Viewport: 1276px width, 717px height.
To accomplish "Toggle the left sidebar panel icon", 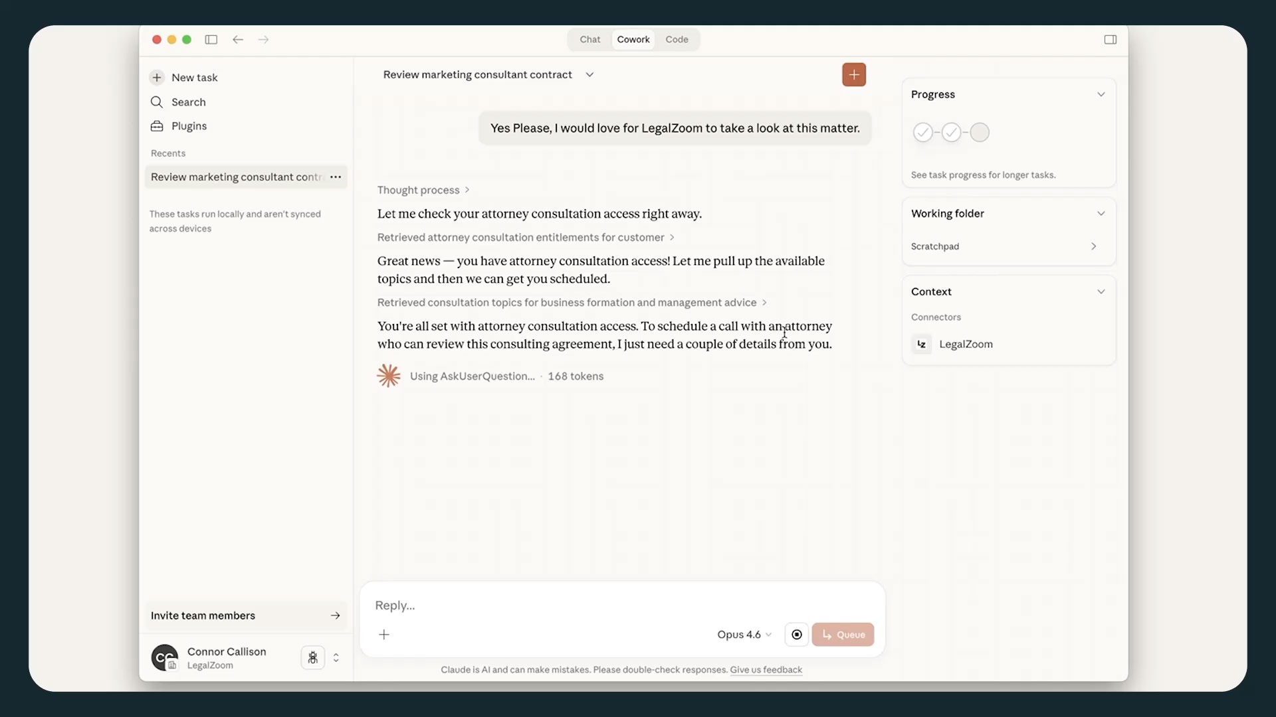I will pos(211,40).
